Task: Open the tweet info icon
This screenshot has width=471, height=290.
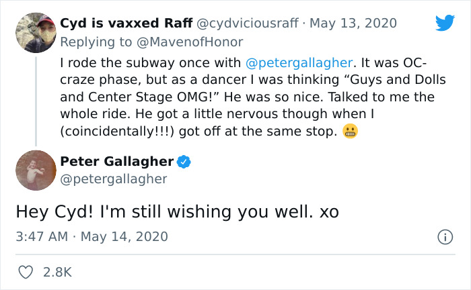Action: pos(444,237)
